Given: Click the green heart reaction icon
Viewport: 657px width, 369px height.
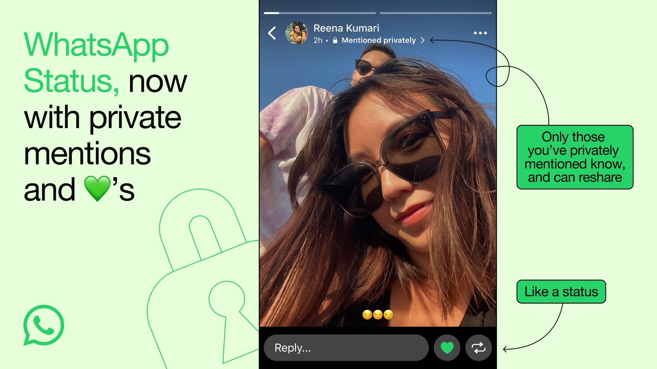Looking at the screenshot, I should pos(447,347).
